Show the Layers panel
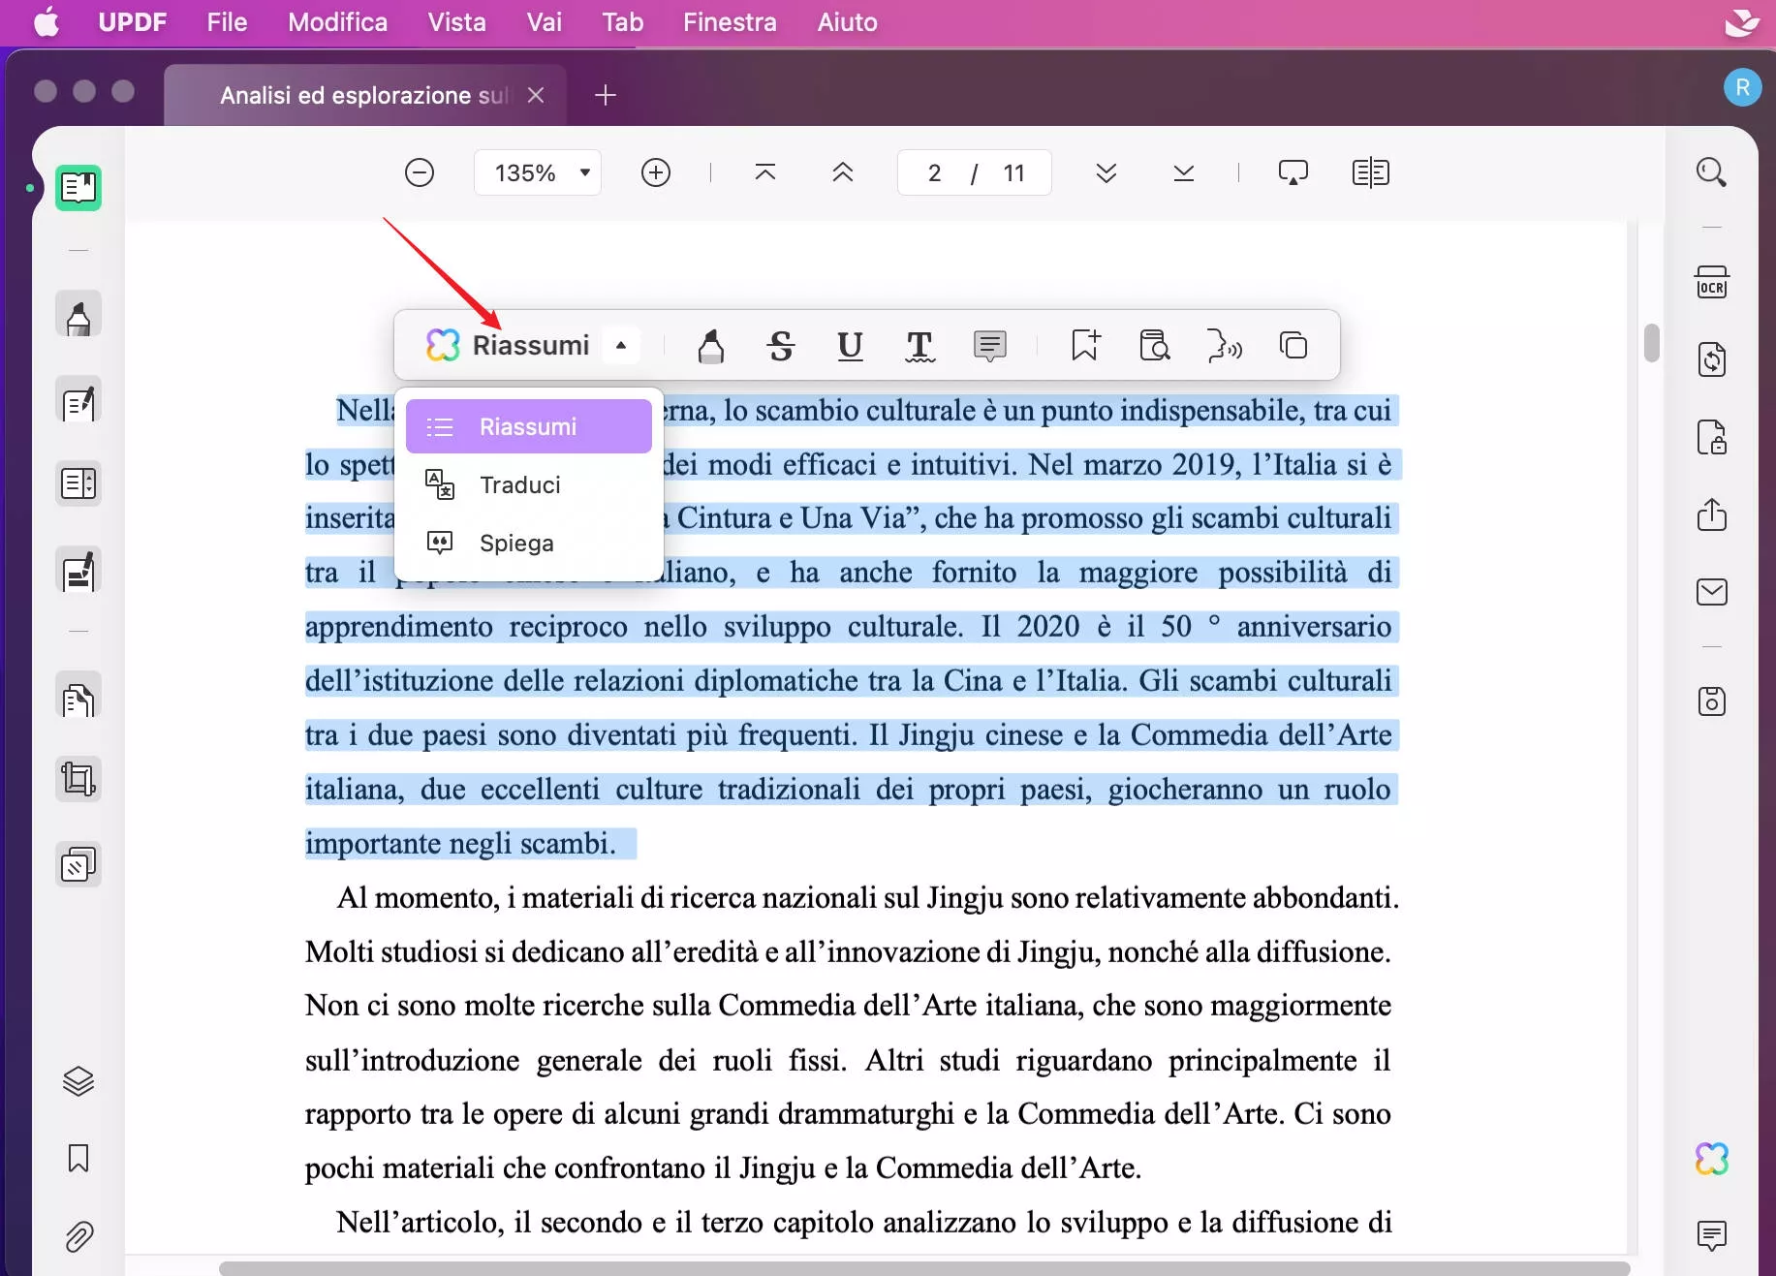The image size is (1776, 1276). tap(78, 1080)
